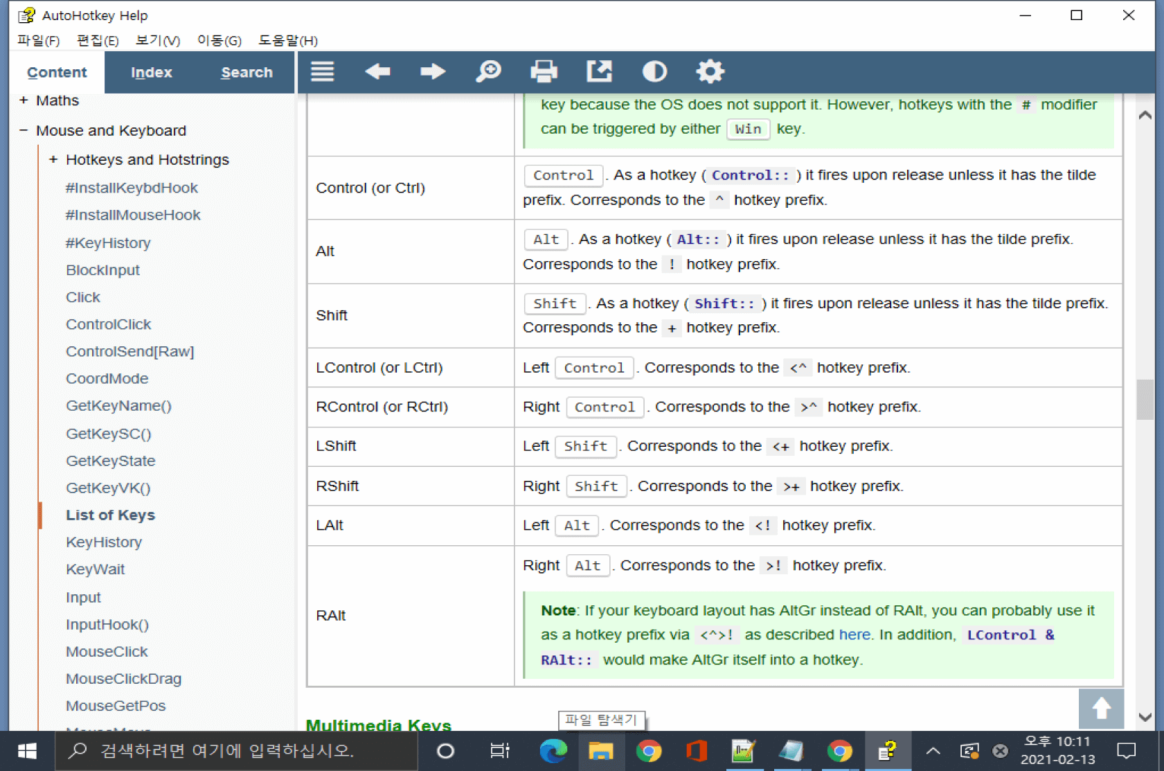This screenshot has width=1164, height=771.
Task: Click the scroll-to-top arrow button
Action: (x=1100, y=708)
